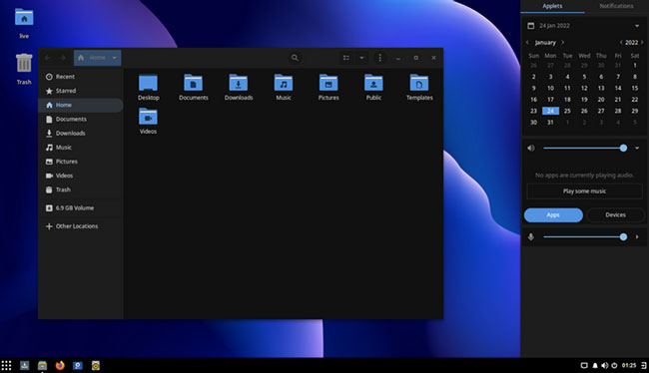
Task: Switch to the Notifications tab
Action: (616, 6)
